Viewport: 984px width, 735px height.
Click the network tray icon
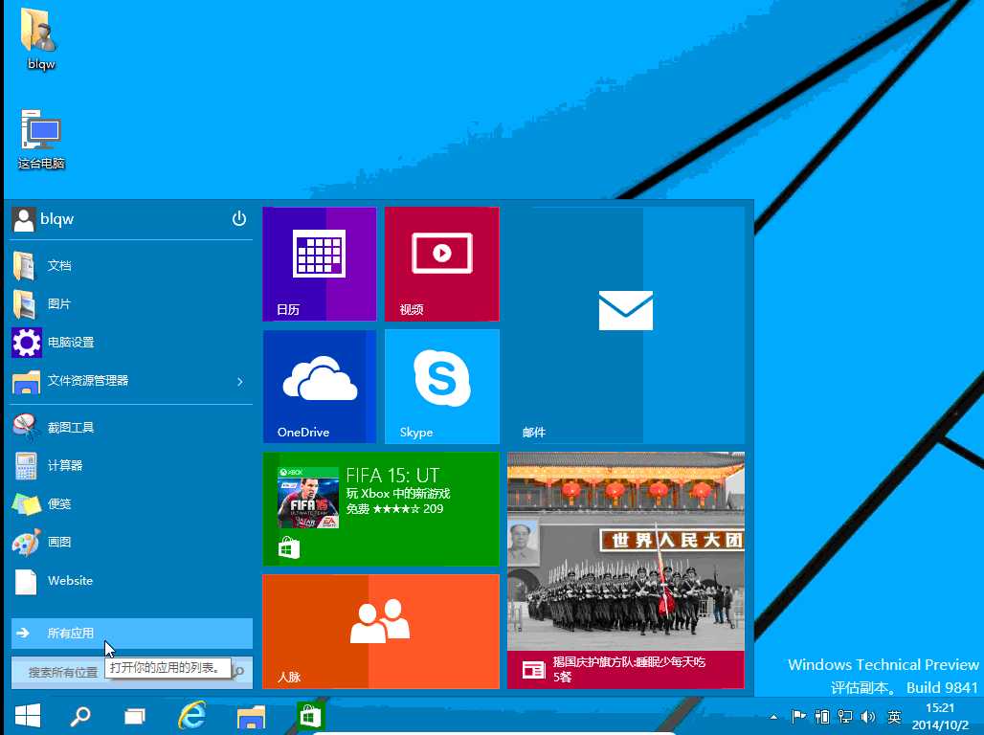pyautogui.click(x=845, y=716)
